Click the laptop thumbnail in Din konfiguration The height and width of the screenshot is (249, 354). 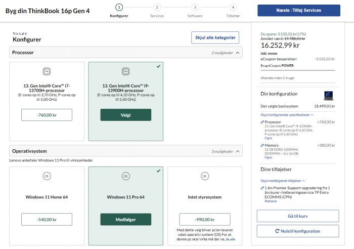click(329, 96)
